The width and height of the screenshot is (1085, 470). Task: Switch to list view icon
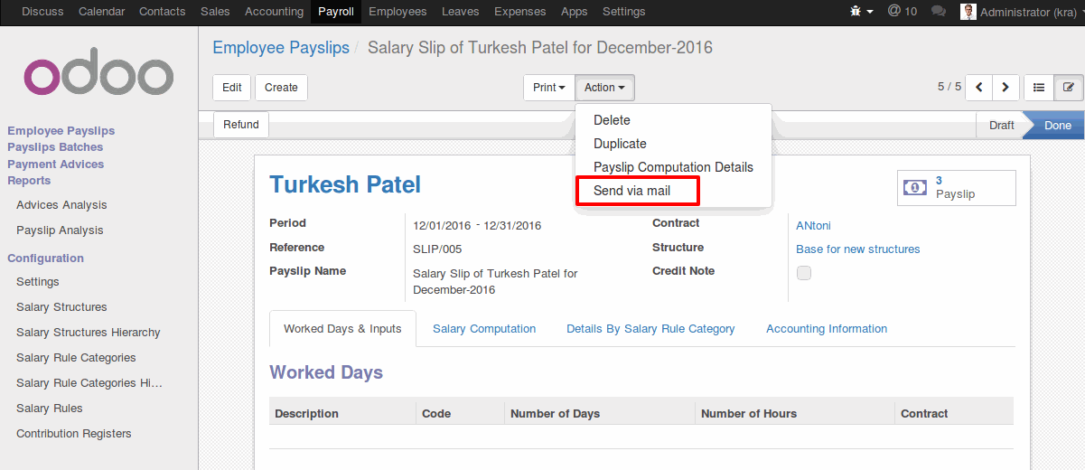(1040, 88)
